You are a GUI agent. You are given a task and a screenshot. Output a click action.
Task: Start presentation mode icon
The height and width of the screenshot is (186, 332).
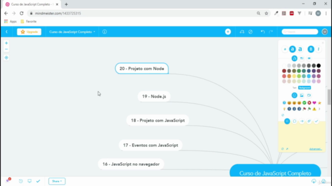(x=30, y=181)
